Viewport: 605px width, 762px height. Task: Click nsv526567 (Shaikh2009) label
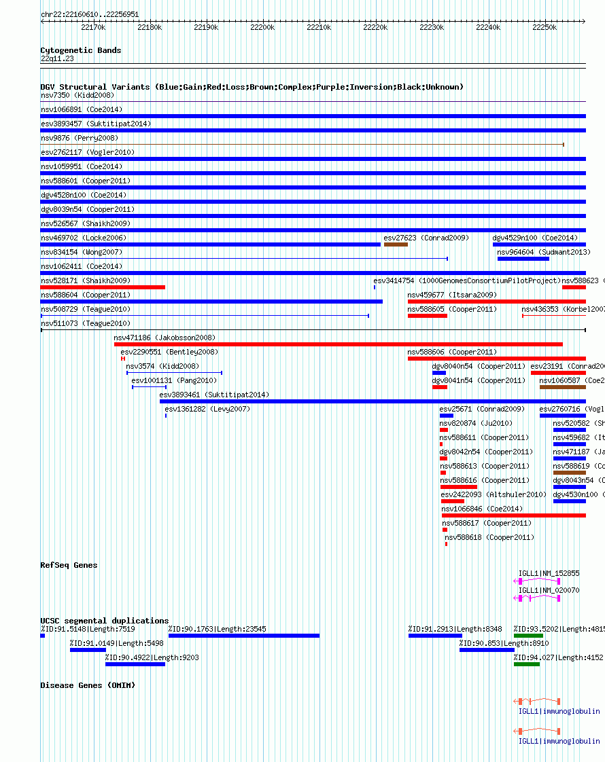click(x=86, y=223)
